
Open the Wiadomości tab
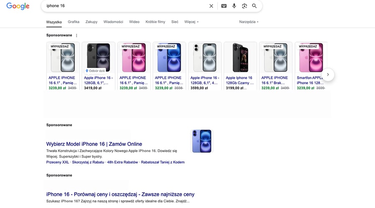113,22
